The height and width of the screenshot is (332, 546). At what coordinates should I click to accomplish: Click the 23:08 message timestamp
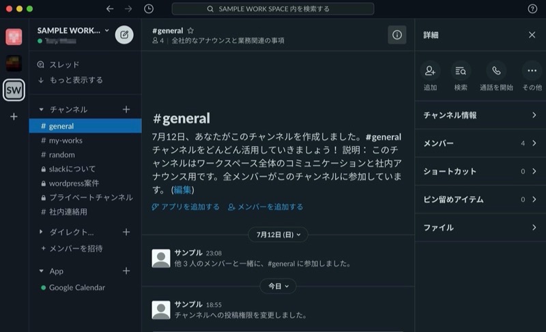214,253
